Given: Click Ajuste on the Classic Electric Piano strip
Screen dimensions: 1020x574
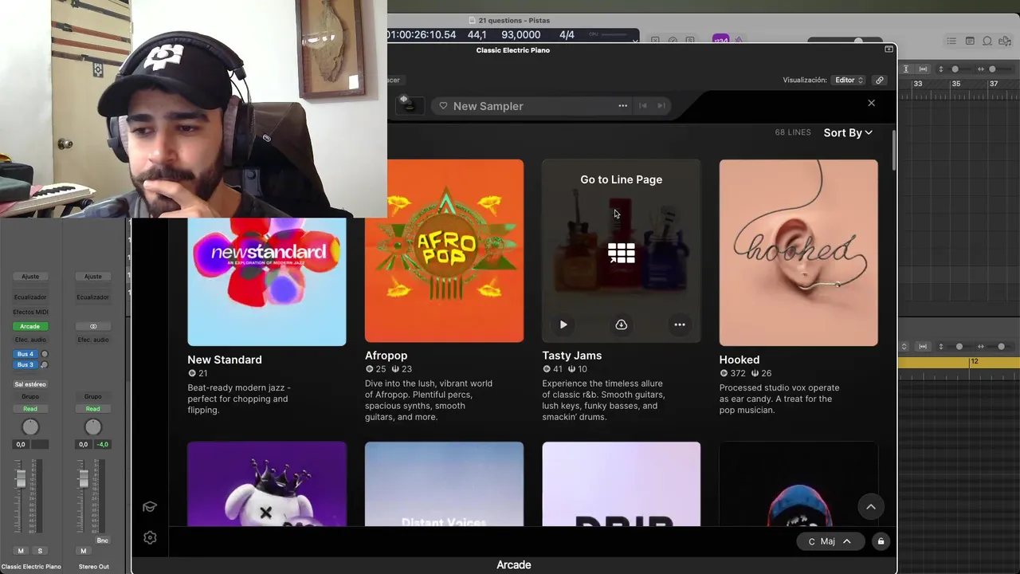Looking at the screenshot, I should (29, 277).
